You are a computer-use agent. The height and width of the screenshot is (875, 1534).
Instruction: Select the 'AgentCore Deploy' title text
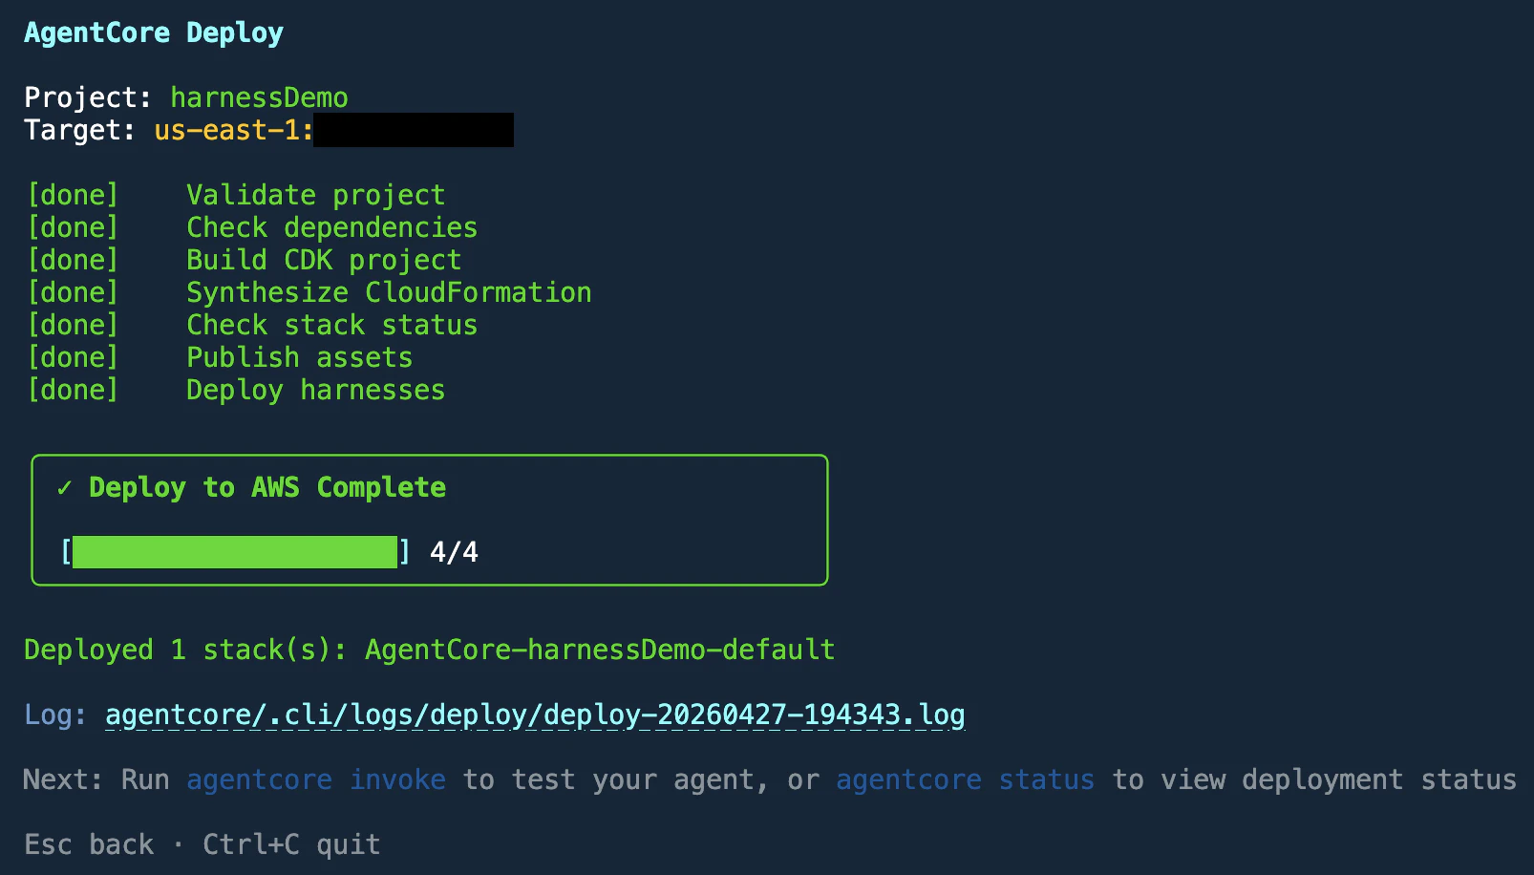(x=154, y=32)
